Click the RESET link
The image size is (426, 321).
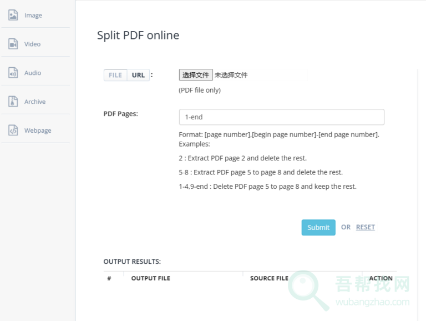(x=365, y=227)
